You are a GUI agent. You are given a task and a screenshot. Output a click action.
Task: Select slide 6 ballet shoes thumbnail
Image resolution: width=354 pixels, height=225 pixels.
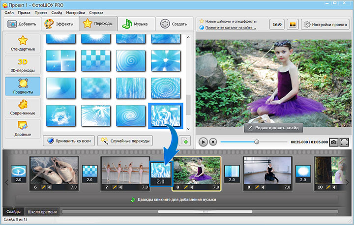[x=54, y=170]
